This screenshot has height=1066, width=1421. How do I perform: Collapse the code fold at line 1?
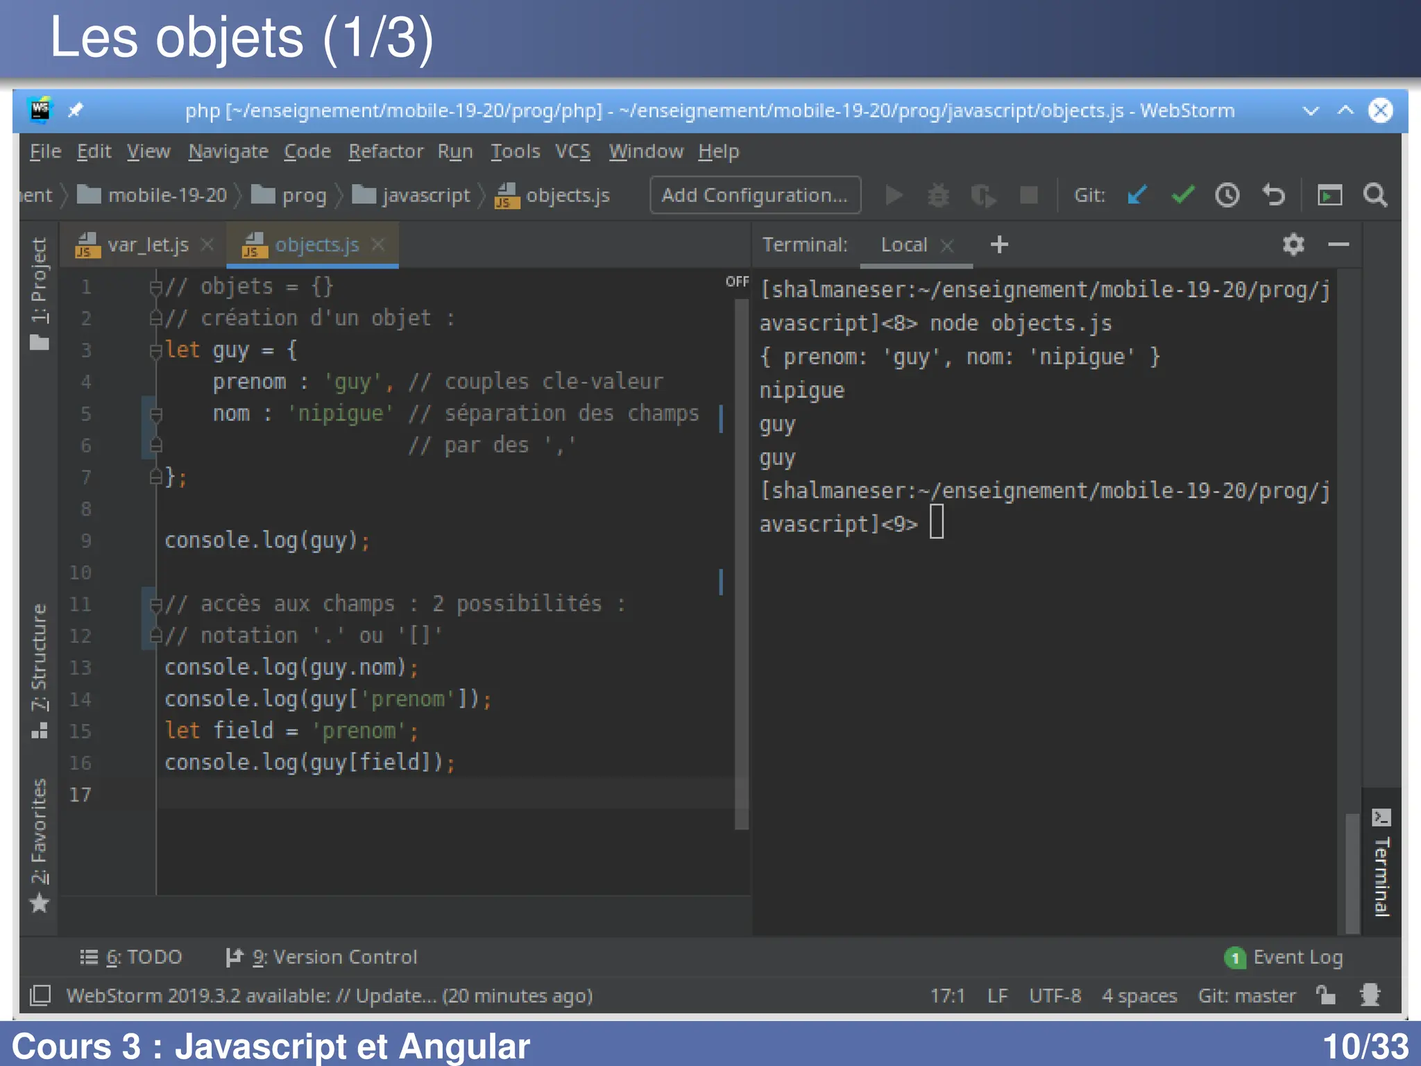click(x=155, y=287)
